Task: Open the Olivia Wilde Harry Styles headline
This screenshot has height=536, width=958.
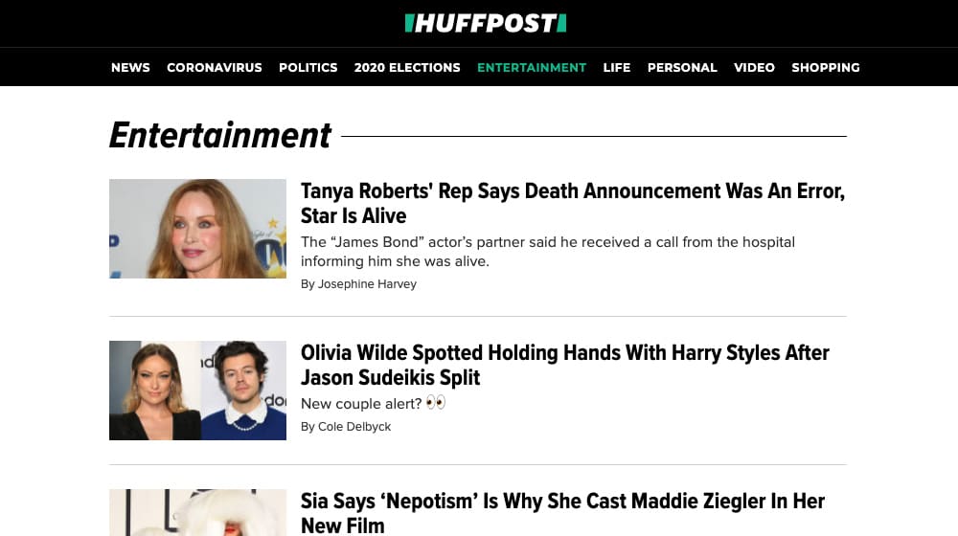Action: click(564, 365)
